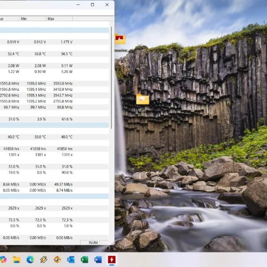Open Outlook from the taskbar
The image size is (267, 267).
pyautogui.click(x=71, y=259)
